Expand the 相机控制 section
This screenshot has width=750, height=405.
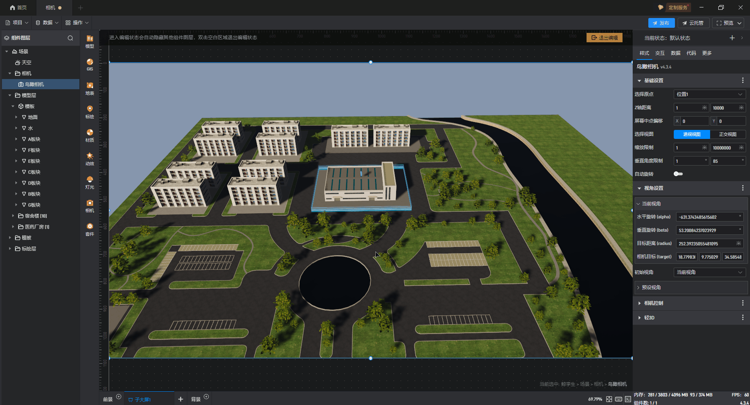(x=653, y=303)
